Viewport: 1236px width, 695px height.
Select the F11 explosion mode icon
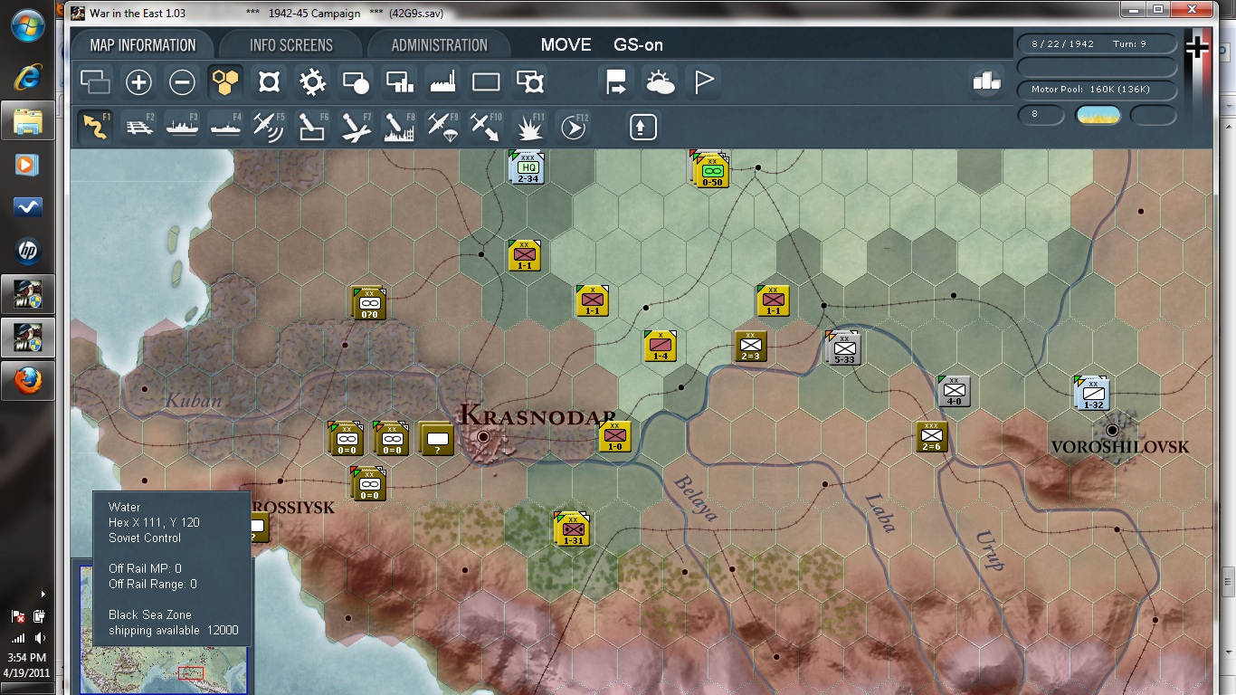coord(529,127)
